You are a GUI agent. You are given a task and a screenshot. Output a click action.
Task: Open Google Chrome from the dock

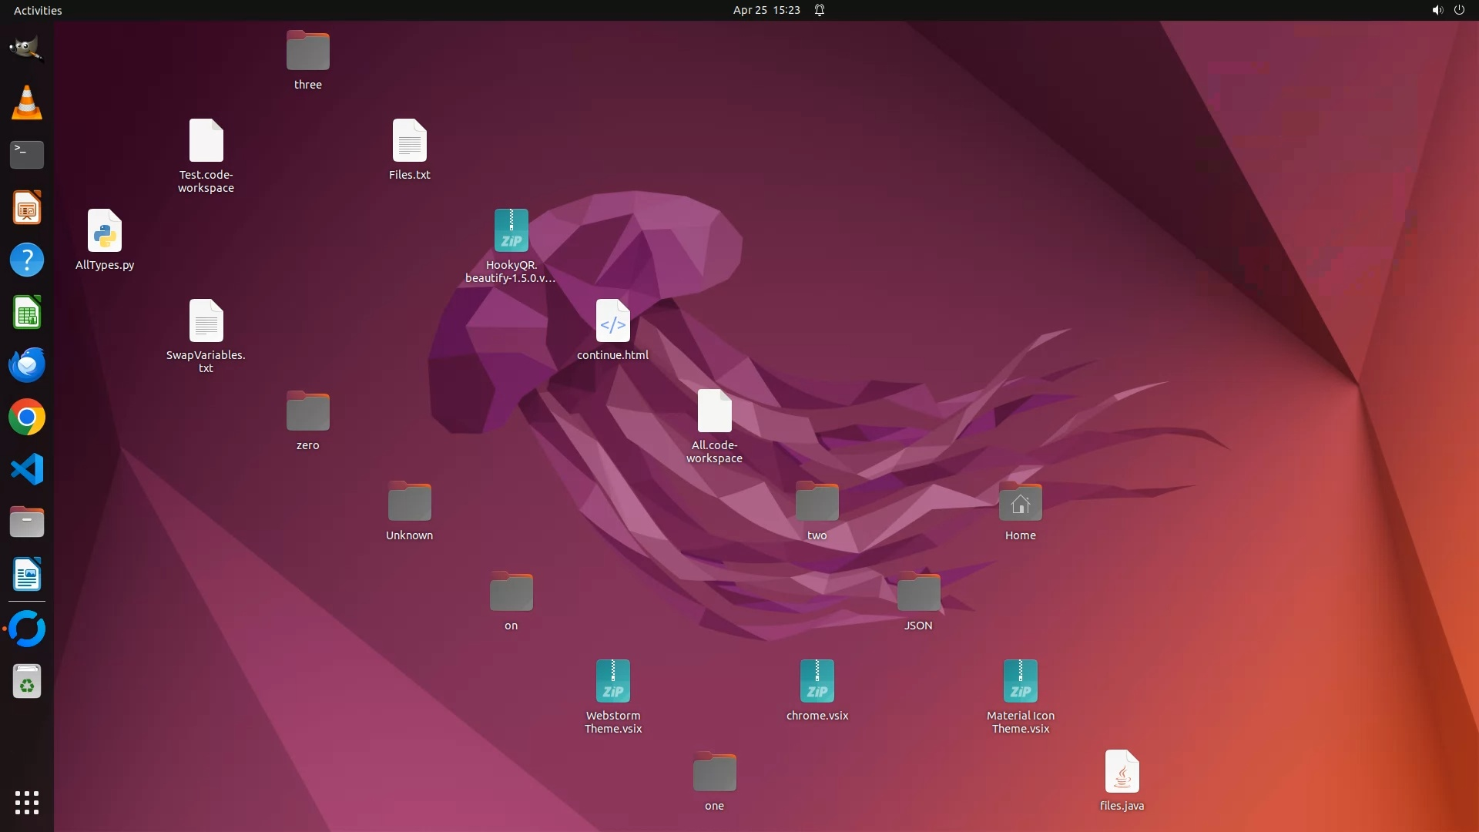26,417
